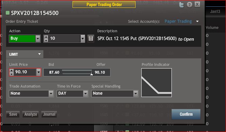Open the help question mark icon
226x132 pixels.
pos(189,5)
